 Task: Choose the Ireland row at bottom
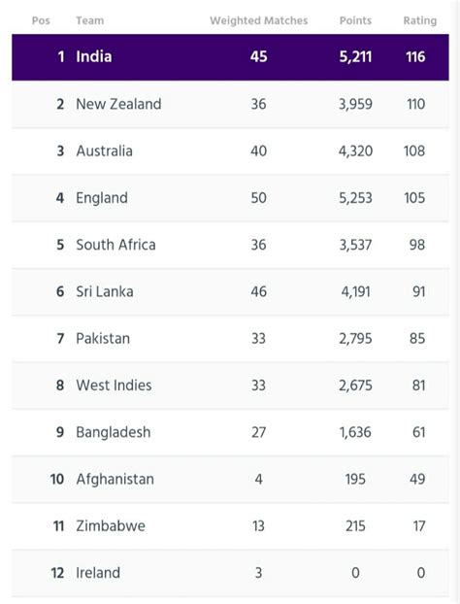[230, 573]
